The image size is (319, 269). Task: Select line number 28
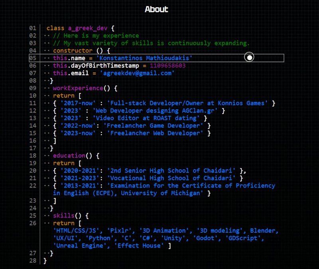click(x=33, y=261)
